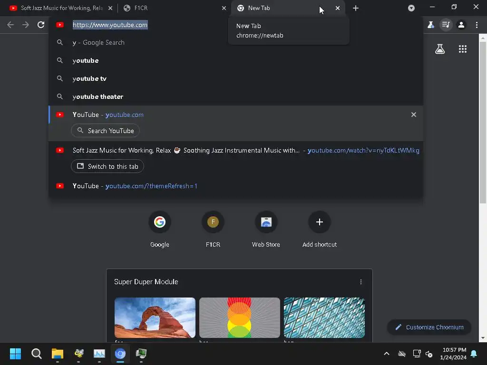487x365 pixels.
Task: Select the Soft Jazz Music video suggestion
Action: (x=236, y=151)
